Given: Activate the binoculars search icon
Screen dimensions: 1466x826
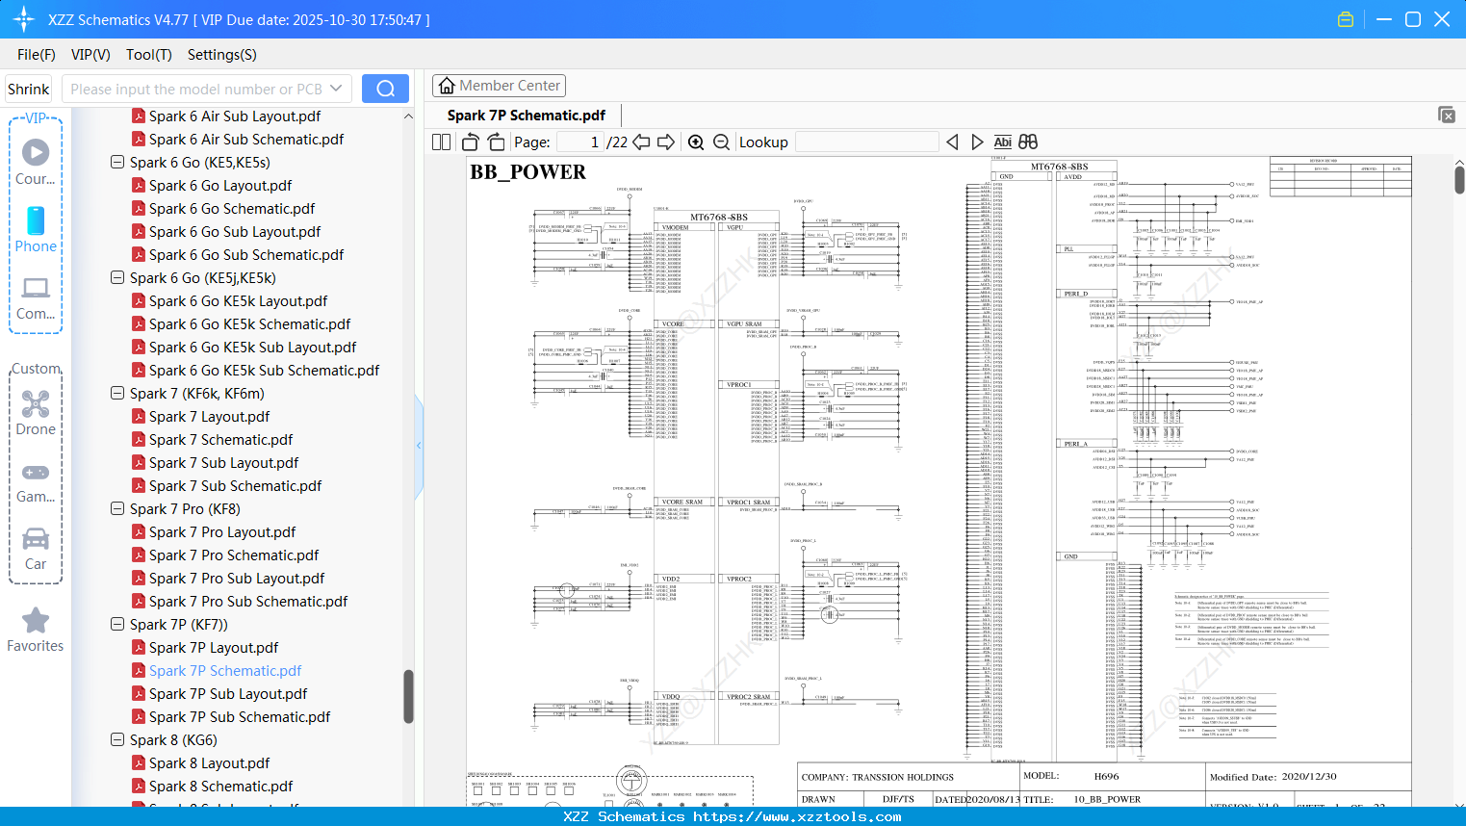Looking at the screenshot, I should tap(1027, 142).
